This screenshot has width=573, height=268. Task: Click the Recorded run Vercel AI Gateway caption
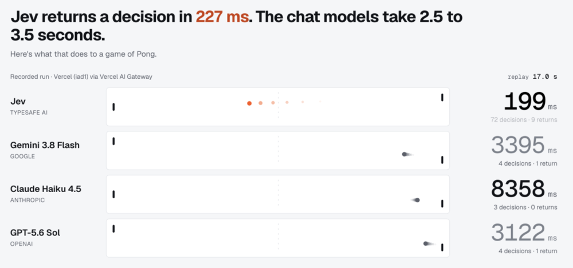81,77
